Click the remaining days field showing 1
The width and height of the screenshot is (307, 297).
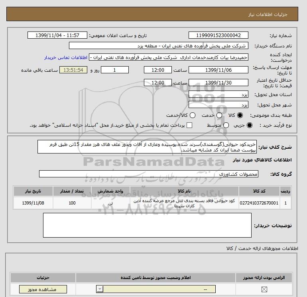point(115,70)
